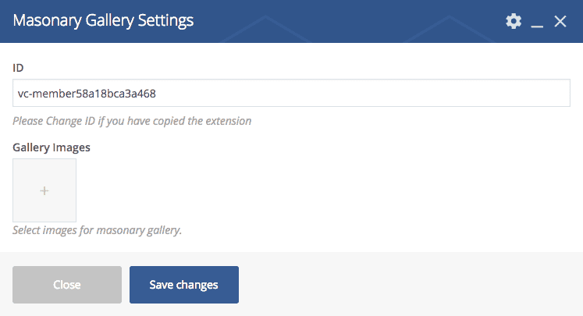This screenshot has width=583, height=316.
Task: Select the empty gallery image placeholder box
Action: (x=44, y=190)
